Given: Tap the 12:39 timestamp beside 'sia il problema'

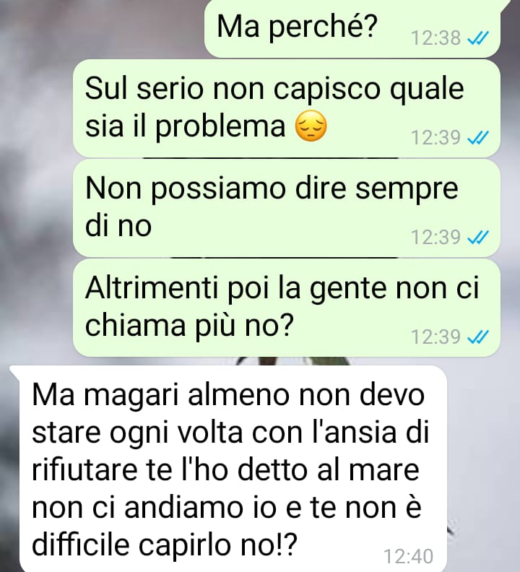Looking at the screenshot, I should (436, 137).
